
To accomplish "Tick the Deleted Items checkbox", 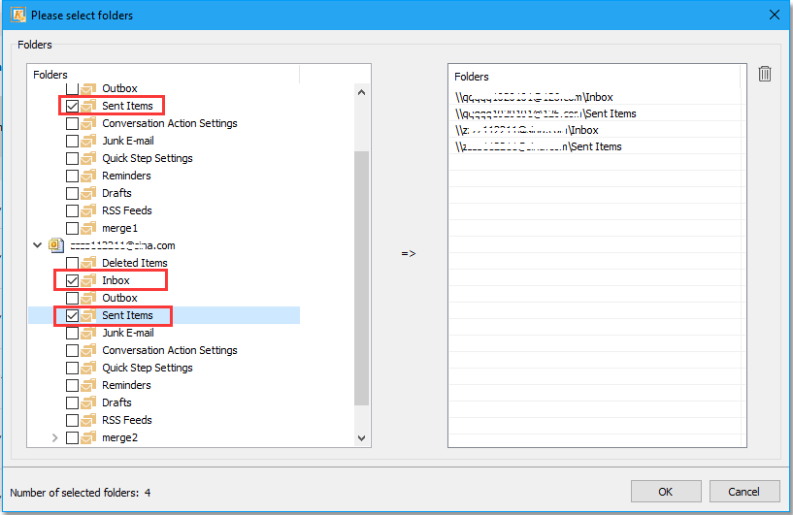I will point(72,263).
